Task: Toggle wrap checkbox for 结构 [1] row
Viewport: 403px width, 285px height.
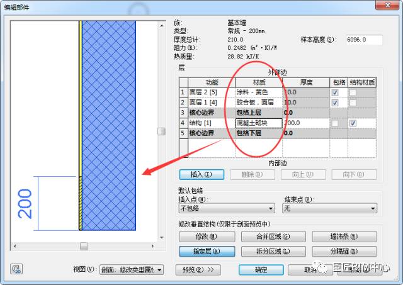Action: coord(335,123)
